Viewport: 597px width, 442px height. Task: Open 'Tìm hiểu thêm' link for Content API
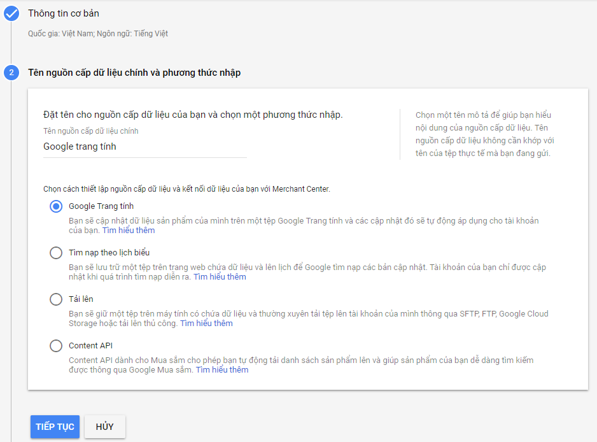[x=221, y=370]
